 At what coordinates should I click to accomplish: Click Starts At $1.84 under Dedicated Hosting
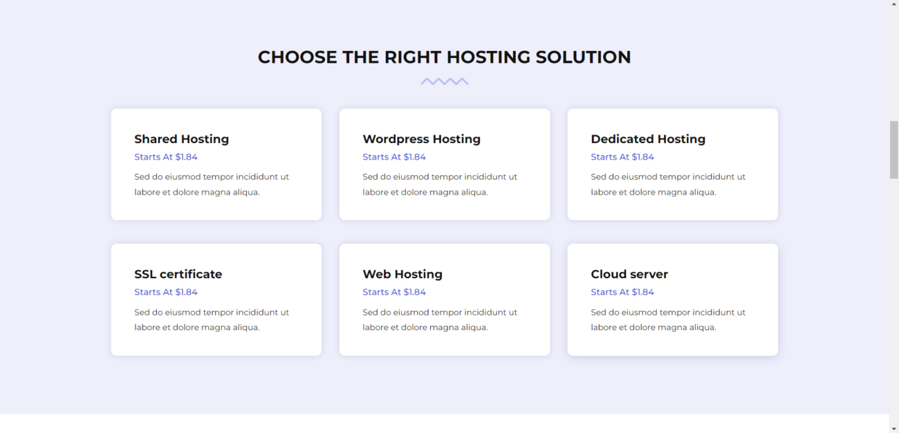click(x=622, y=157)
